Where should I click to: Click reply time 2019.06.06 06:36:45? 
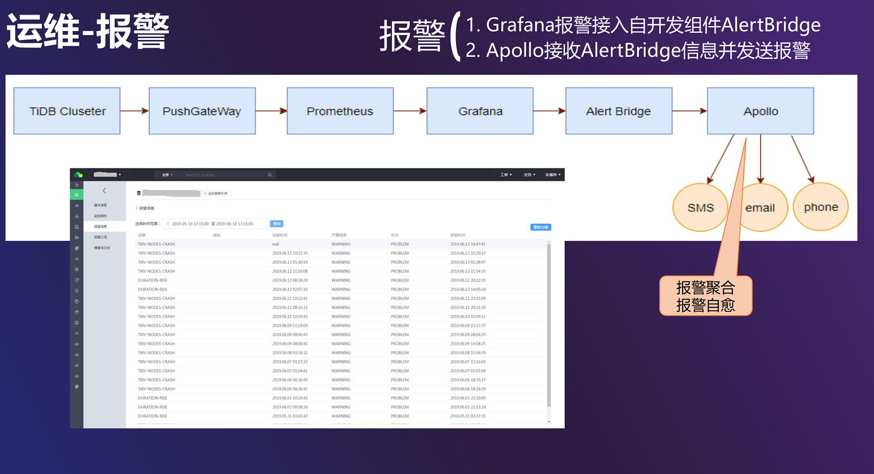[290, 380]
